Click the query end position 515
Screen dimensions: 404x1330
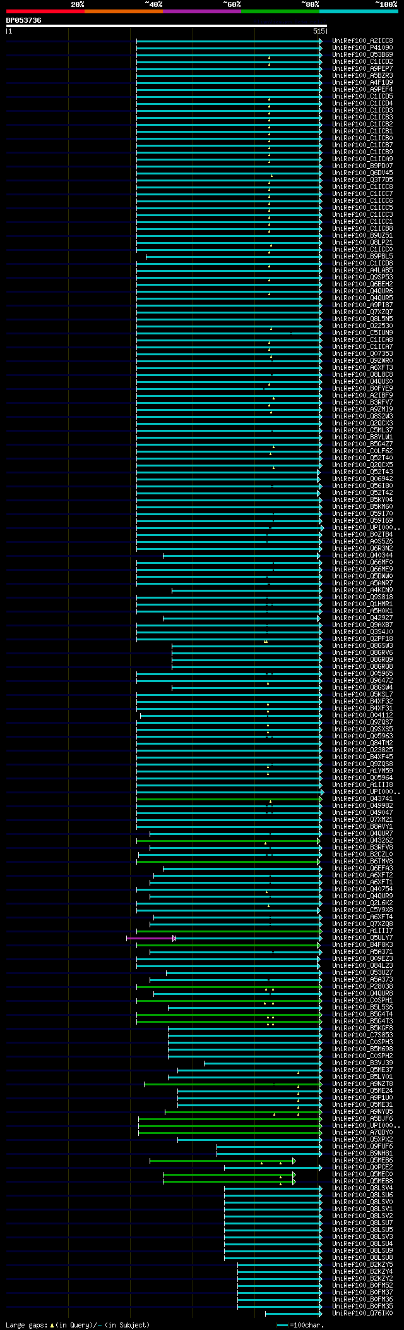point(319,31)
